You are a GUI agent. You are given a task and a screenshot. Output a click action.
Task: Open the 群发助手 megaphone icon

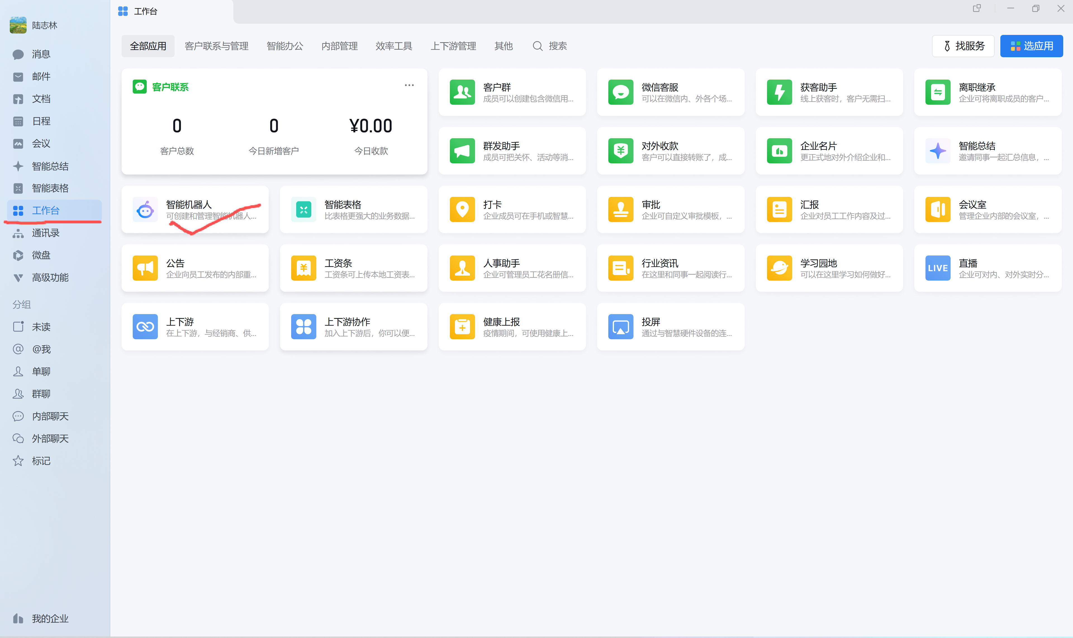pos(462,151)
